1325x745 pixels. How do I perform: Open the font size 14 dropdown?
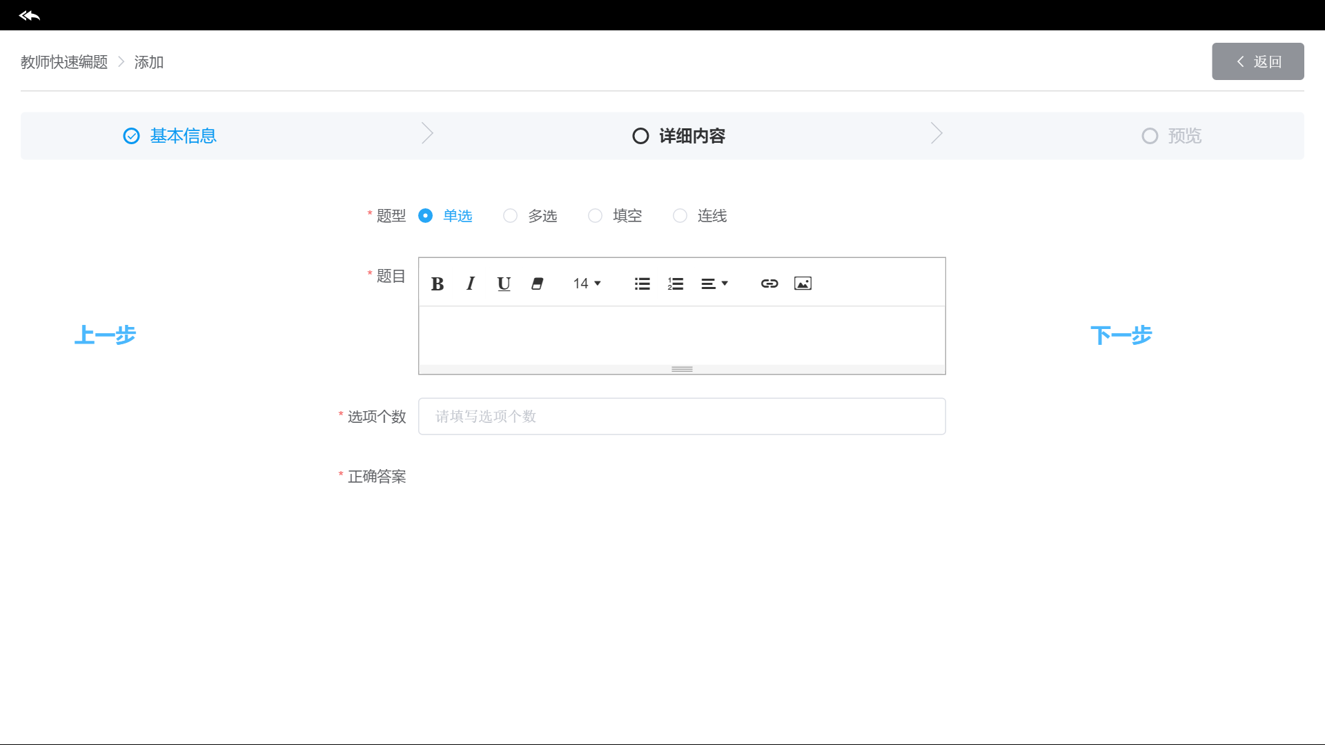click(587, 284)
